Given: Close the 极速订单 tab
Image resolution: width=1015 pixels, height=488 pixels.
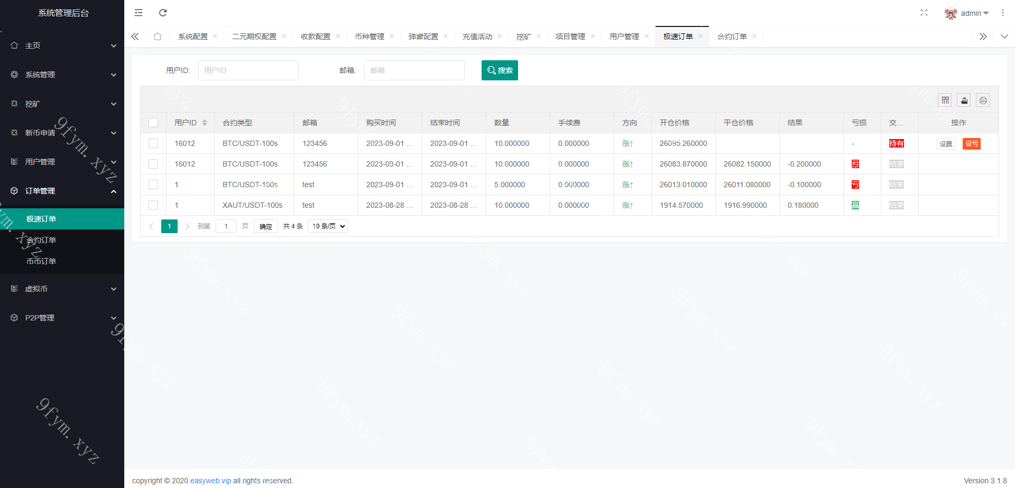Looking at the screenshot, I should tap(700, 36).
